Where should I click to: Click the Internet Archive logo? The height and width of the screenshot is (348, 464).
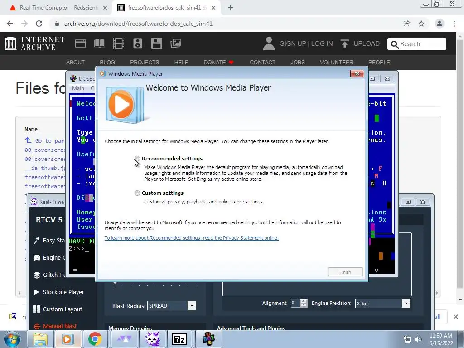34,43
